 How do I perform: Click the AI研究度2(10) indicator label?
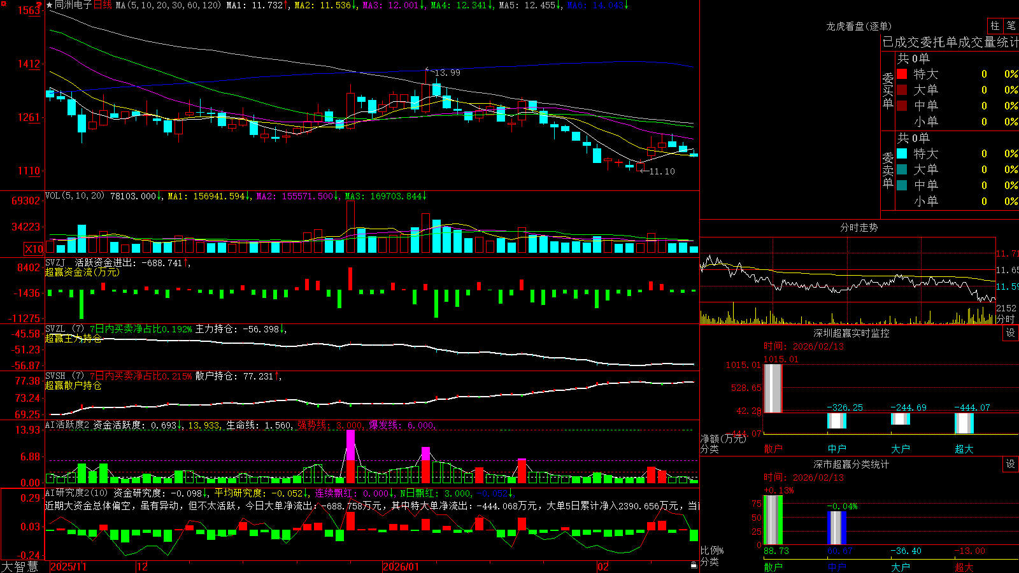point(76,493)
